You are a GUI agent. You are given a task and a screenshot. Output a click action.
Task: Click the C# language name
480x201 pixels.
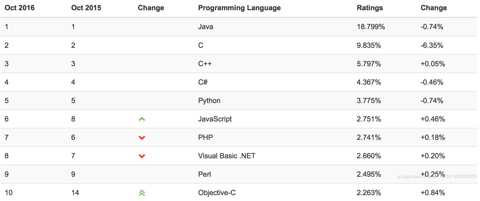(x=203, y=82)
